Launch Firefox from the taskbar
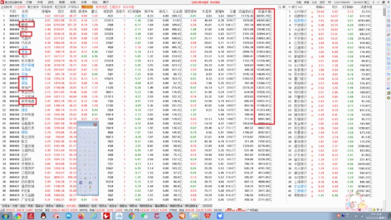 [81, 216]
